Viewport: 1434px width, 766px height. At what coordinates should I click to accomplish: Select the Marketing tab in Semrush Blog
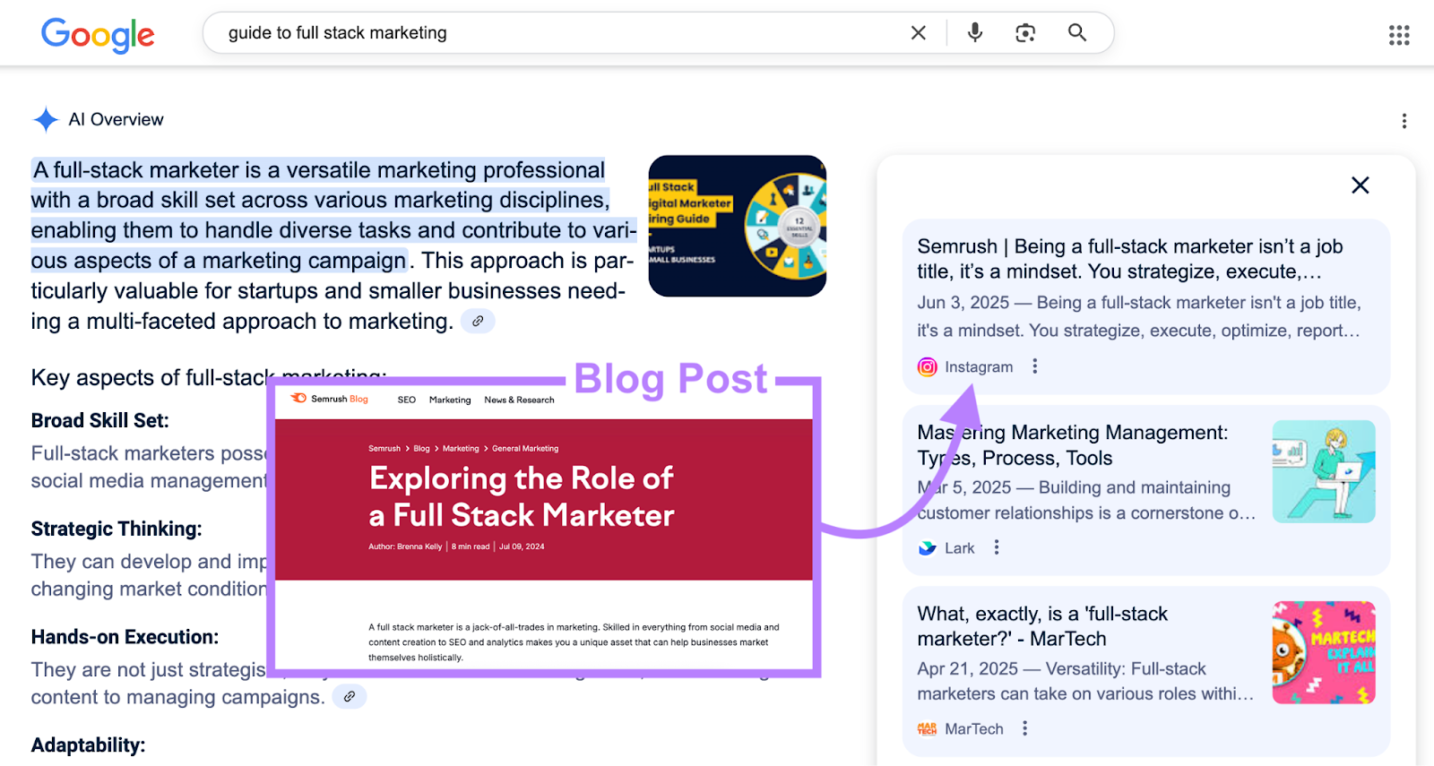click(x=450, y=400)
